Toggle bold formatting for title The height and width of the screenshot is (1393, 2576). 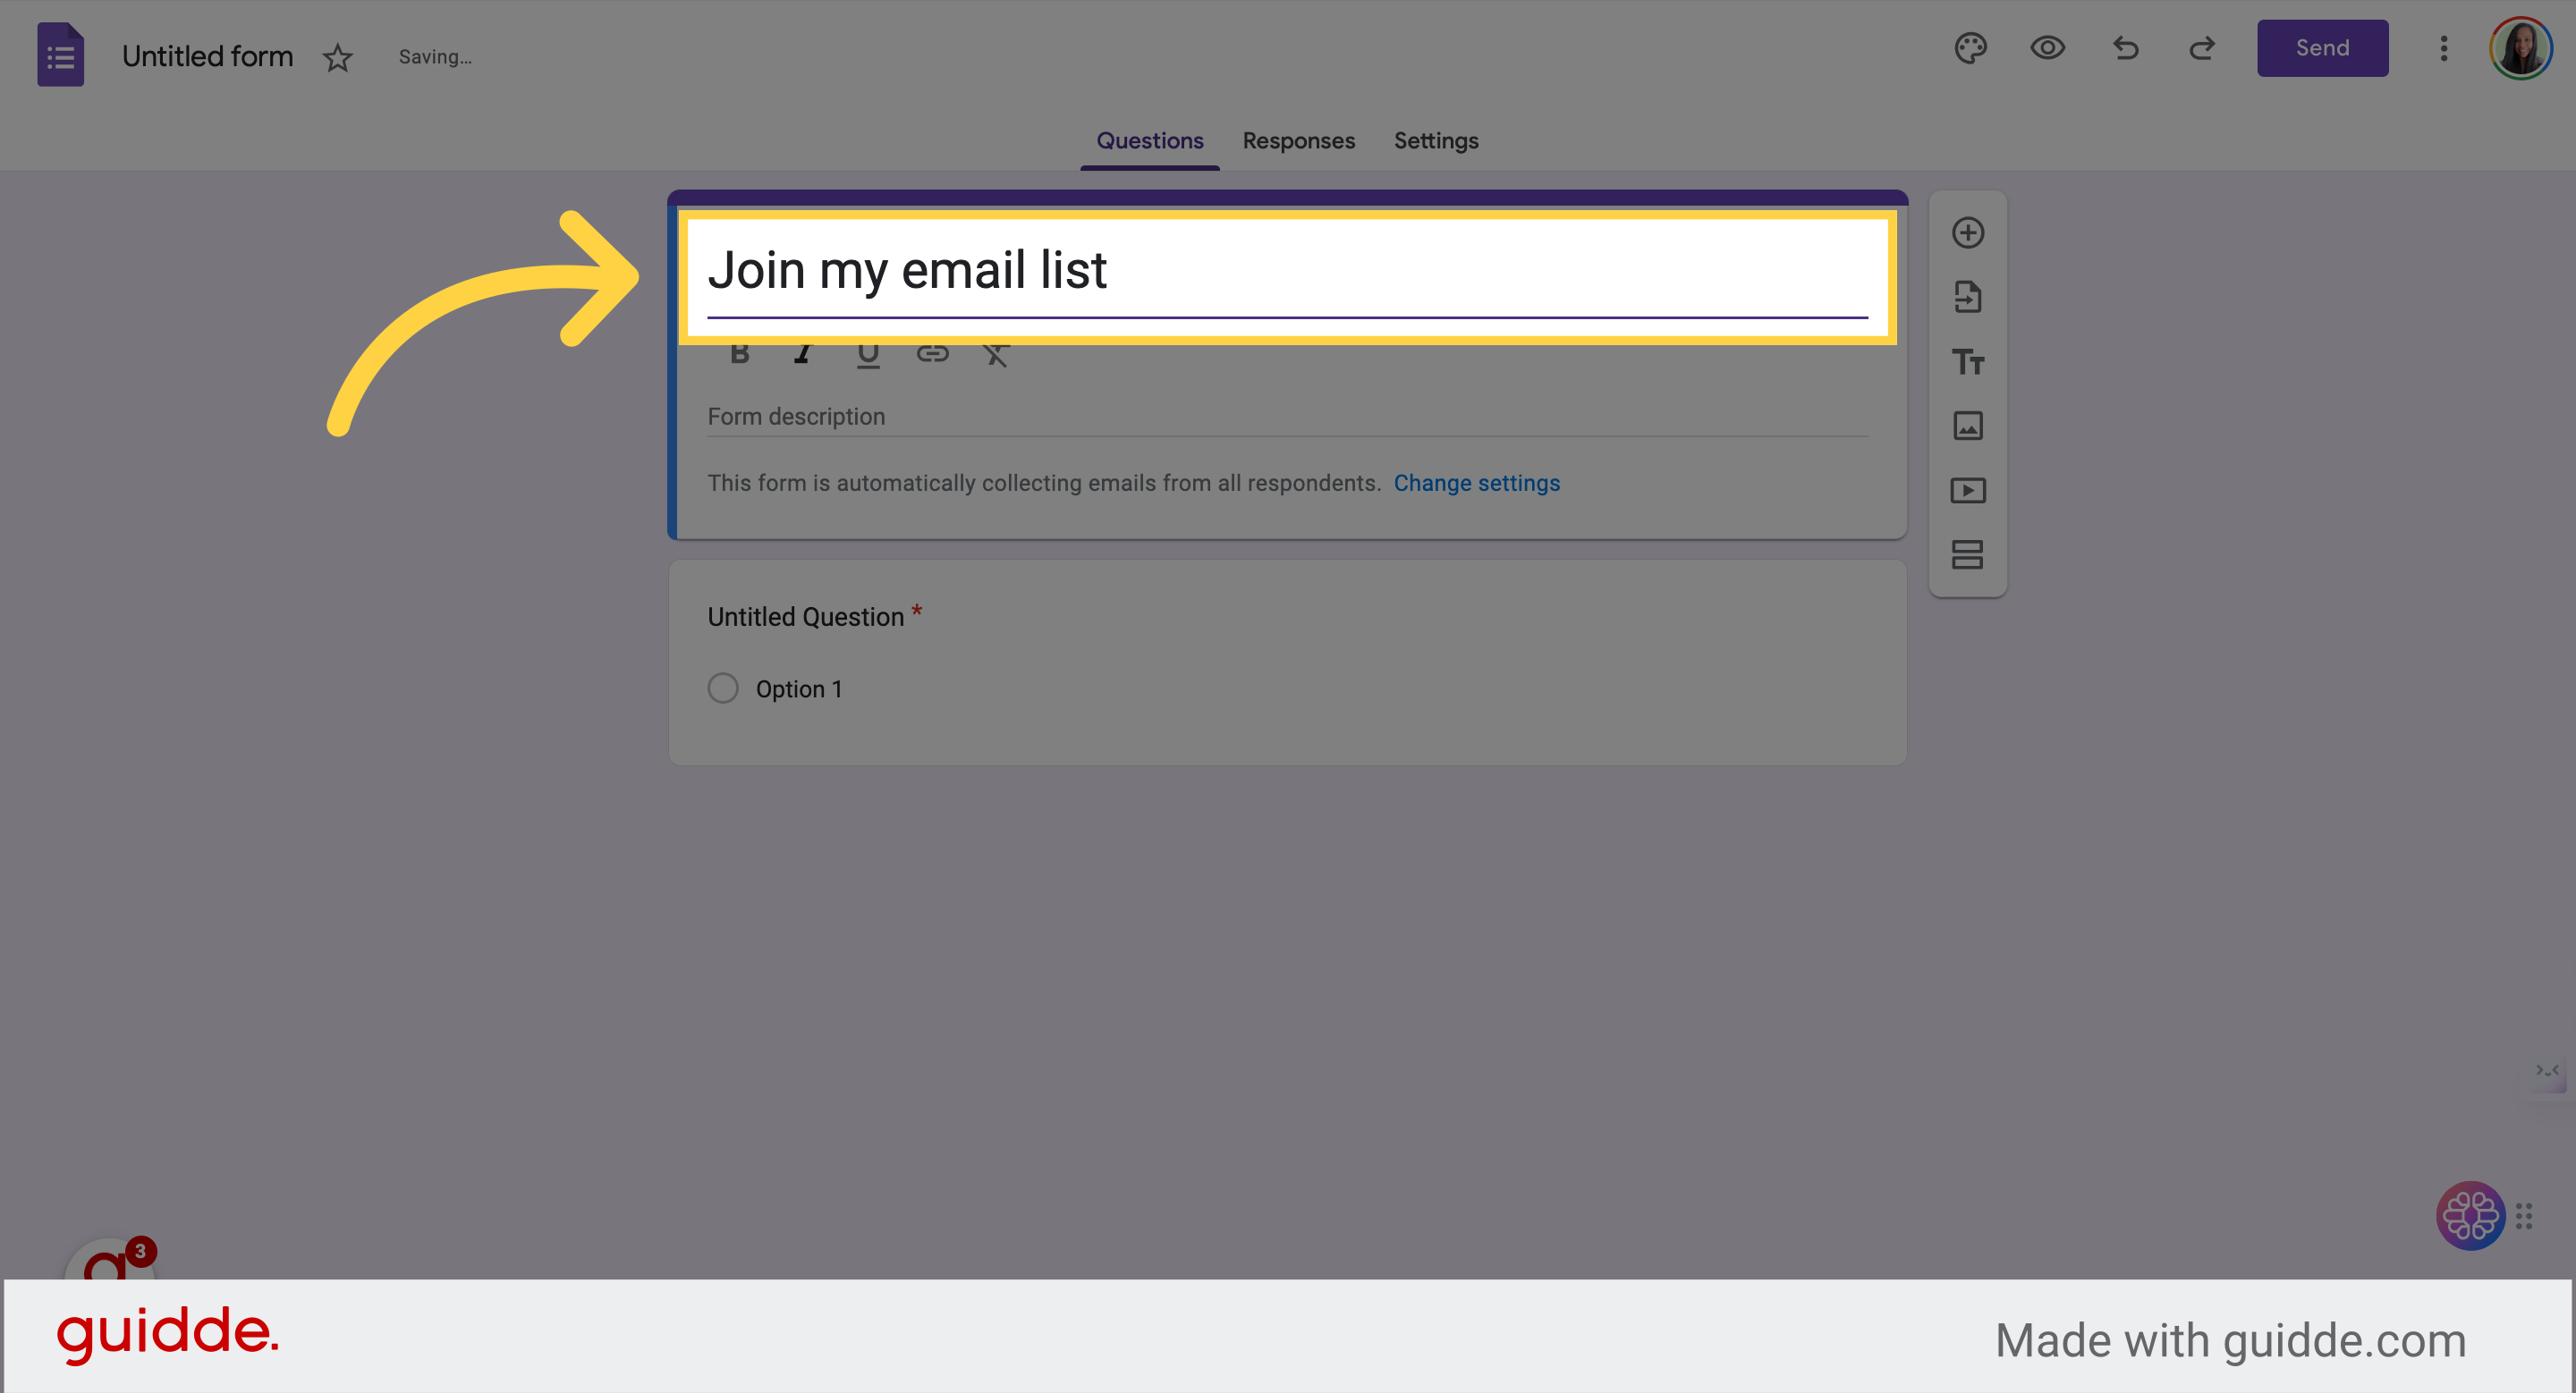(740, 355)
